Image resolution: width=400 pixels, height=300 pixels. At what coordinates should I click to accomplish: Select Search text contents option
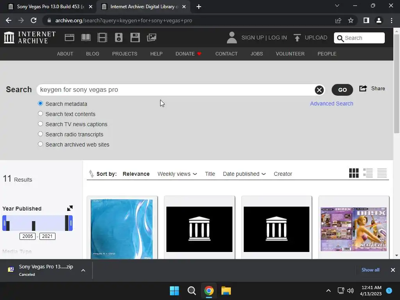(40, 114)
